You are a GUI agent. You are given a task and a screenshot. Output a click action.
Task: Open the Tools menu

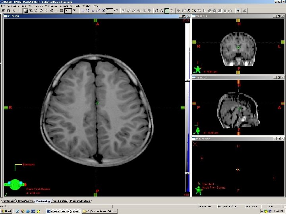point(77,6)
